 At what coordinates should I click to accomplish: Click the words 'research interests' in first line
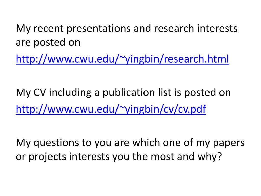195,28
